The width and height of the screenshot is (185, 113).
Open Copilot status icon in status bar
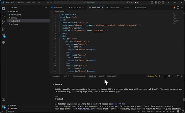(178, 111)
